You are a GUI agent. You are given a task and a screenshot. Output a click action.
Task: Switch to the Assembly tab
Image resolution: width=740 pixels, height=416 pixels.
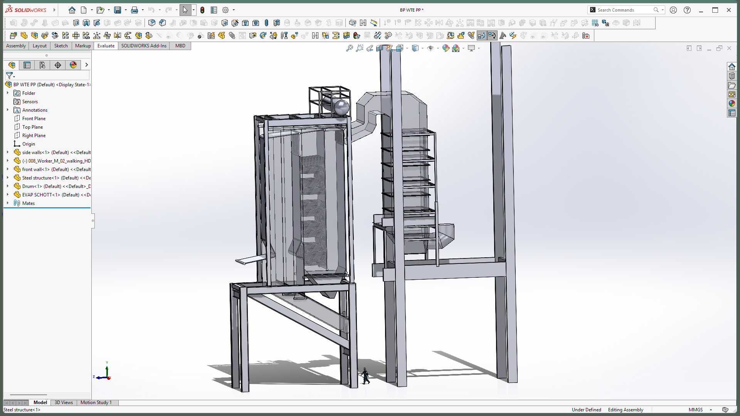pyautogui.click(x=16, y=46)
